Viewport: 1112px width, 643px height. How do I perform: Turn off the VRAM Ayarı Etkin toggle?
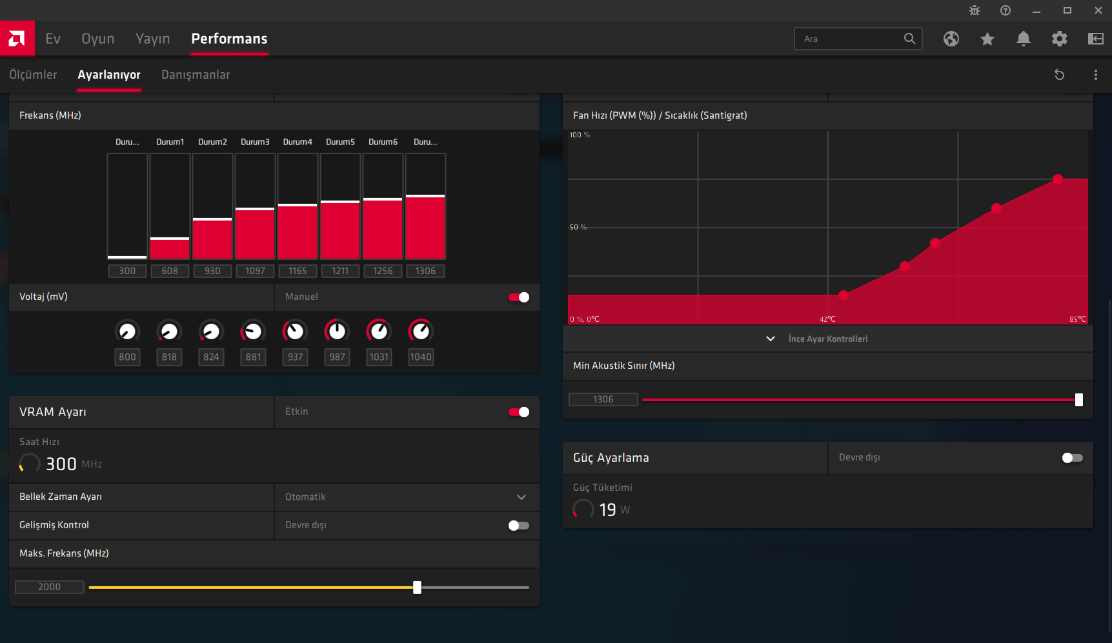[x=519, y=412]
